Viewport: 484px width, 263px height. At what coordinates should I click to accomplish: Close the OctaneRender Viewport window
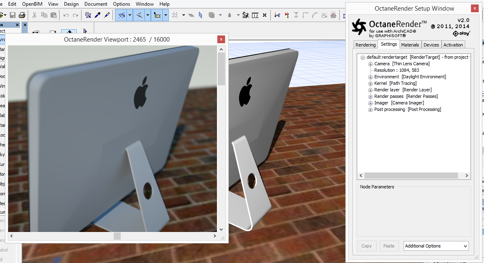221,39
